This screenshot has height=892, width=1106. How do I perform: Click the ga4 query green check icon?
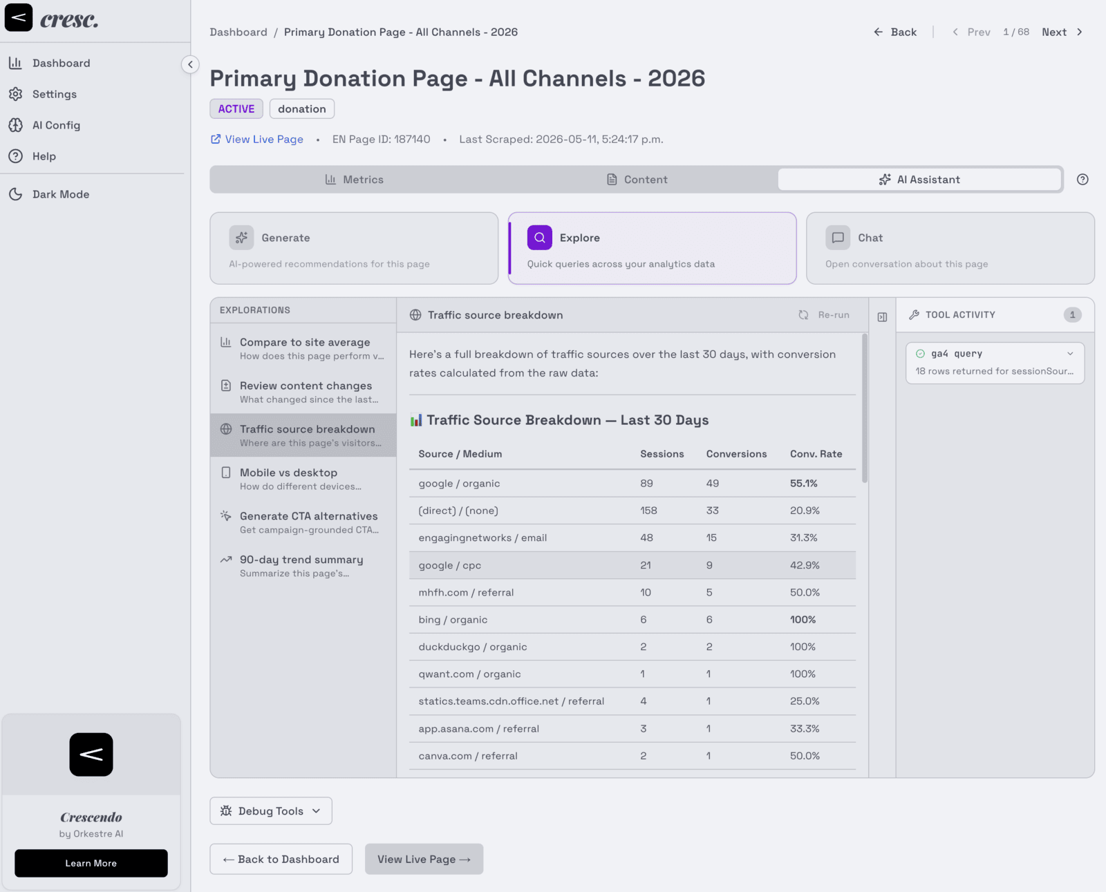click(x=920, y=353)
